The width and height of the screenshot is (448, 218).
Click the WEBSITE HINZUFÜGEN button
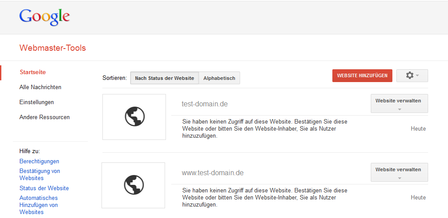pyautogui.click(x=362, y=76)
